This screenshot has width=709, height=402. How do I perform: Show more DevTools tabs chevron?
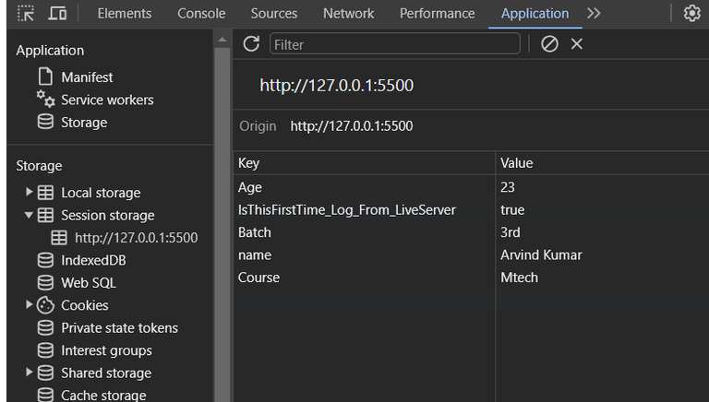click(594, 14)
